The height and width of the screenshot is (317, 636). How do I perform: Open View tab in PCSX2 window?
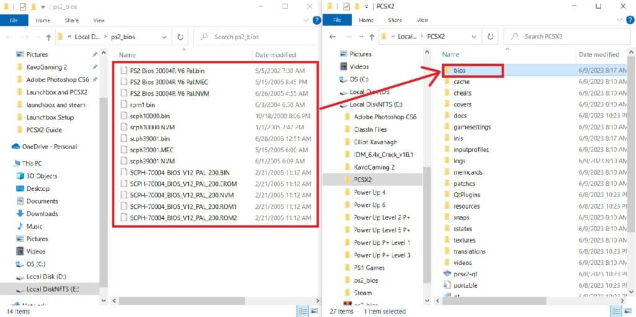point(422,20)
